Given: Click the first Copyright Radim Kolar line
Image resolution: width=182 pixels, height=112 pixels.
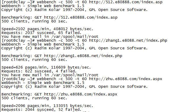Looking at the screenshot, I should tap(74, 10).
